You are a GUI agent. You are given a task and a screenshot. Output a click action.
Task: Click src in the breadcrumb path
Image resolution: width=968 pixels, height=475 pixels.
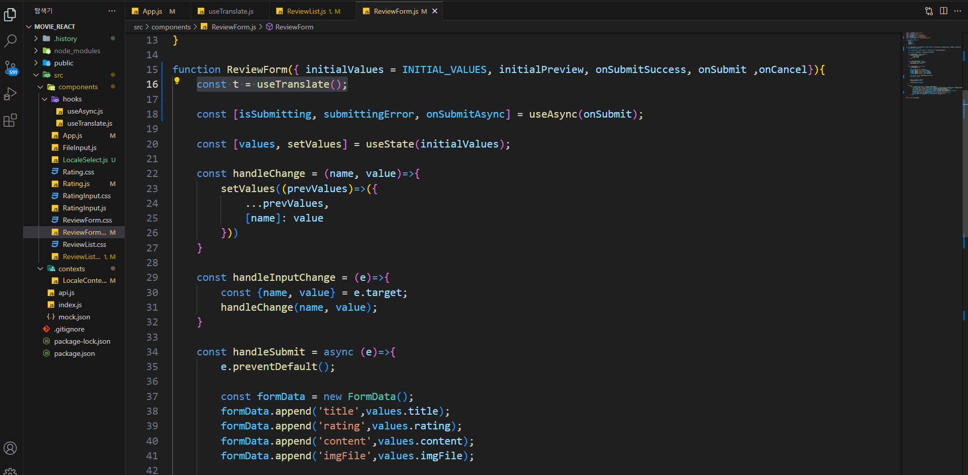point(138,27)
